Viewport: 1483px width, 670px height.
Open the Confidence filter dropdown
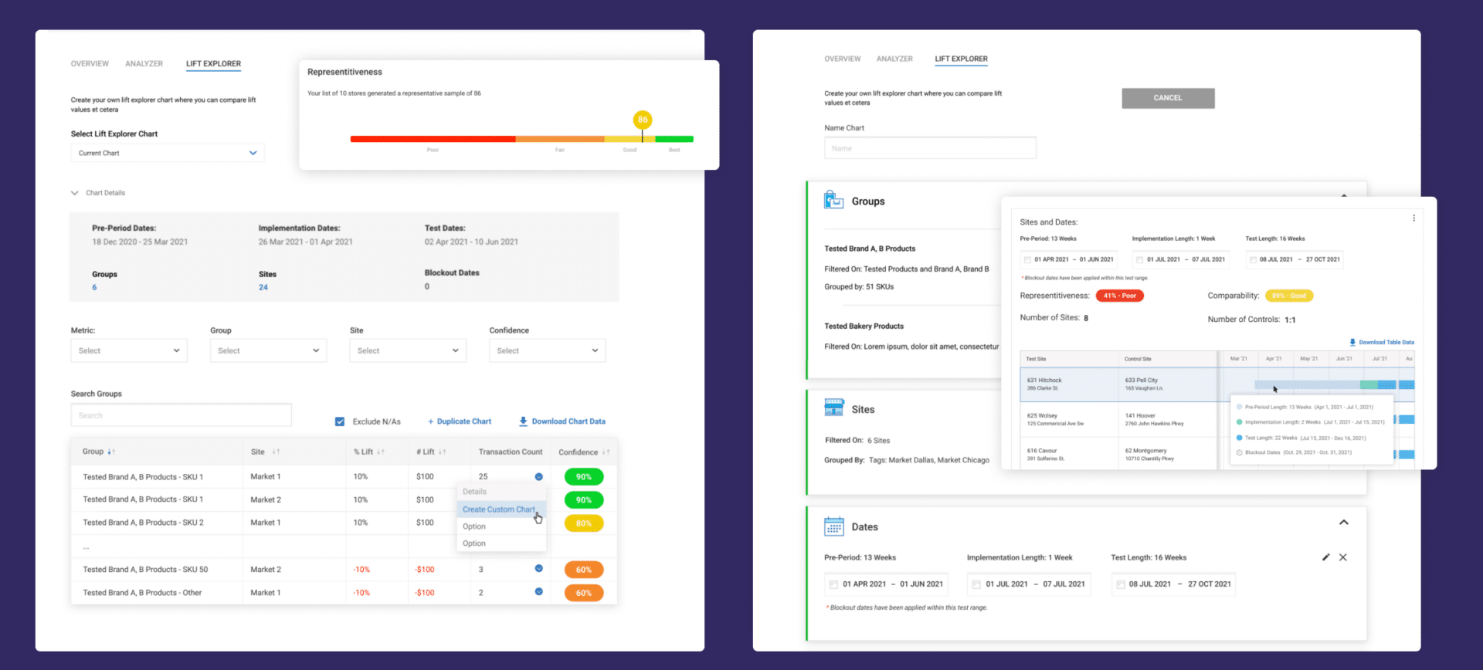(x=547, y=350)
